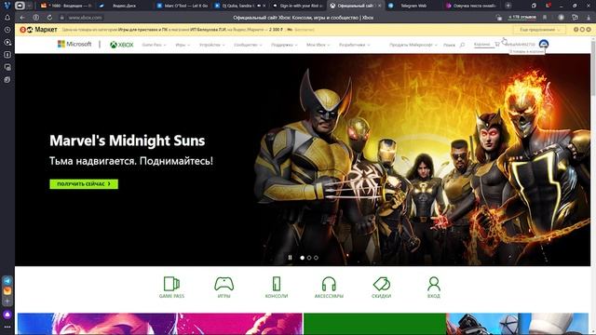The image size is (596, 335).
Task: Click the page vertical scrollbar
Action: [593, 68]
